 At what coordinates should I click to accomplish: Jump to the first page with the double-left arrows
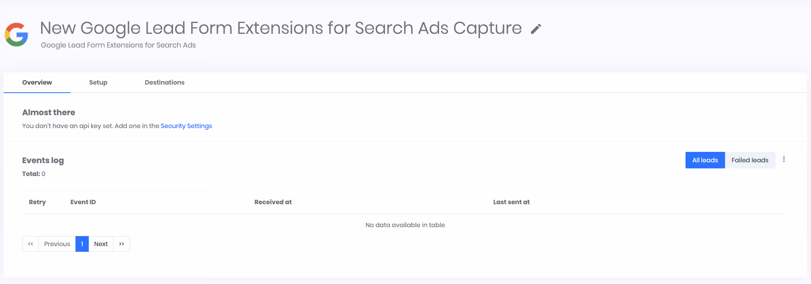[31, 244]
